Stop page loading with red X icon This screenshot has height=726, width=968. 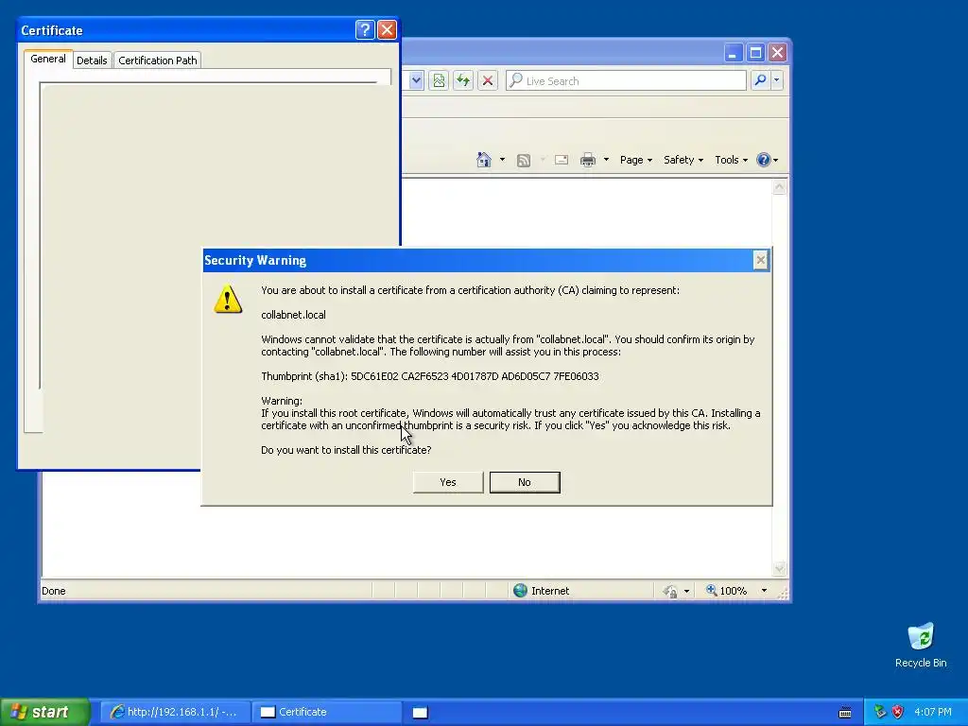[x=488, y=80]
